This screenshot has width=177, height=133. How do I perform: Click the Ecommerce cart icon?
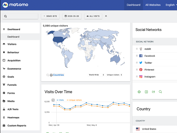click(x=4, y=69)
